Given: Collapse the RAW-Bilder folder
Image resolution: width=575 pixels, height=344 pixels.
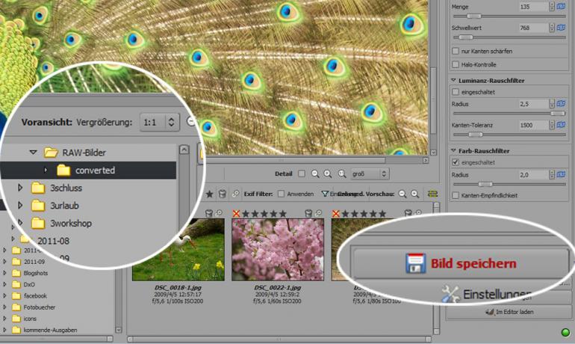Looking at the screenshot, I should pos(34,152).
